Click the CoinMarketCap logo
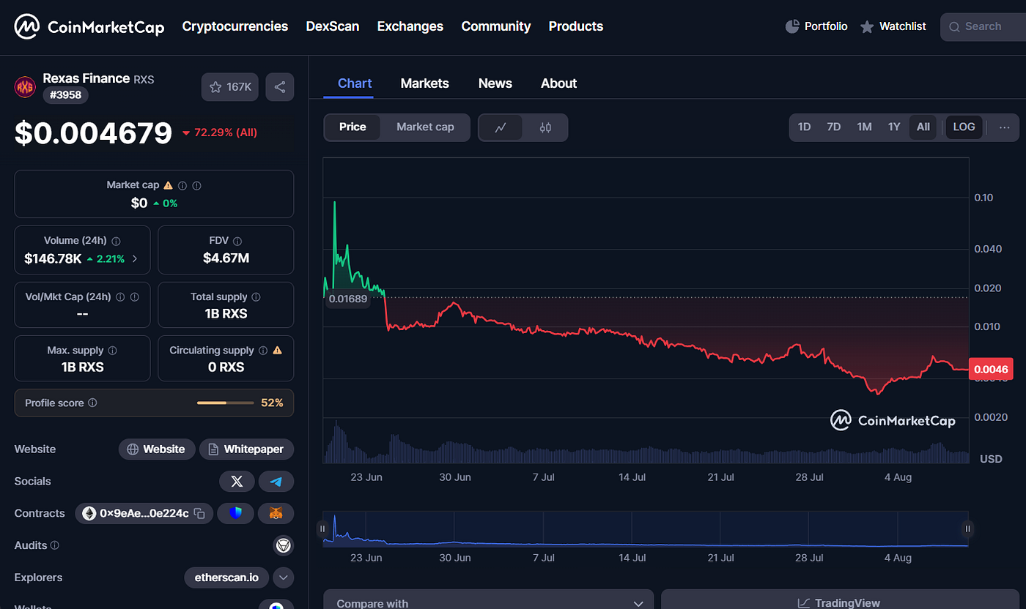This screenshot has width=1026, height=609. pyautogui.click(x=89, y=26)
